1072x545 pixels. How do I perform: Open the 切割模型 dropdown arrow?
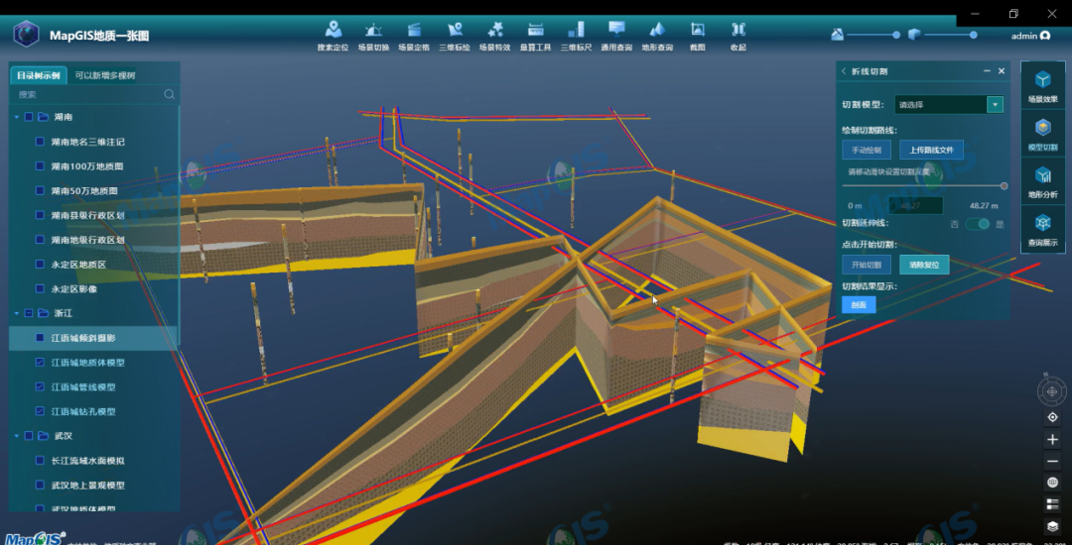(x=995, y=105)
